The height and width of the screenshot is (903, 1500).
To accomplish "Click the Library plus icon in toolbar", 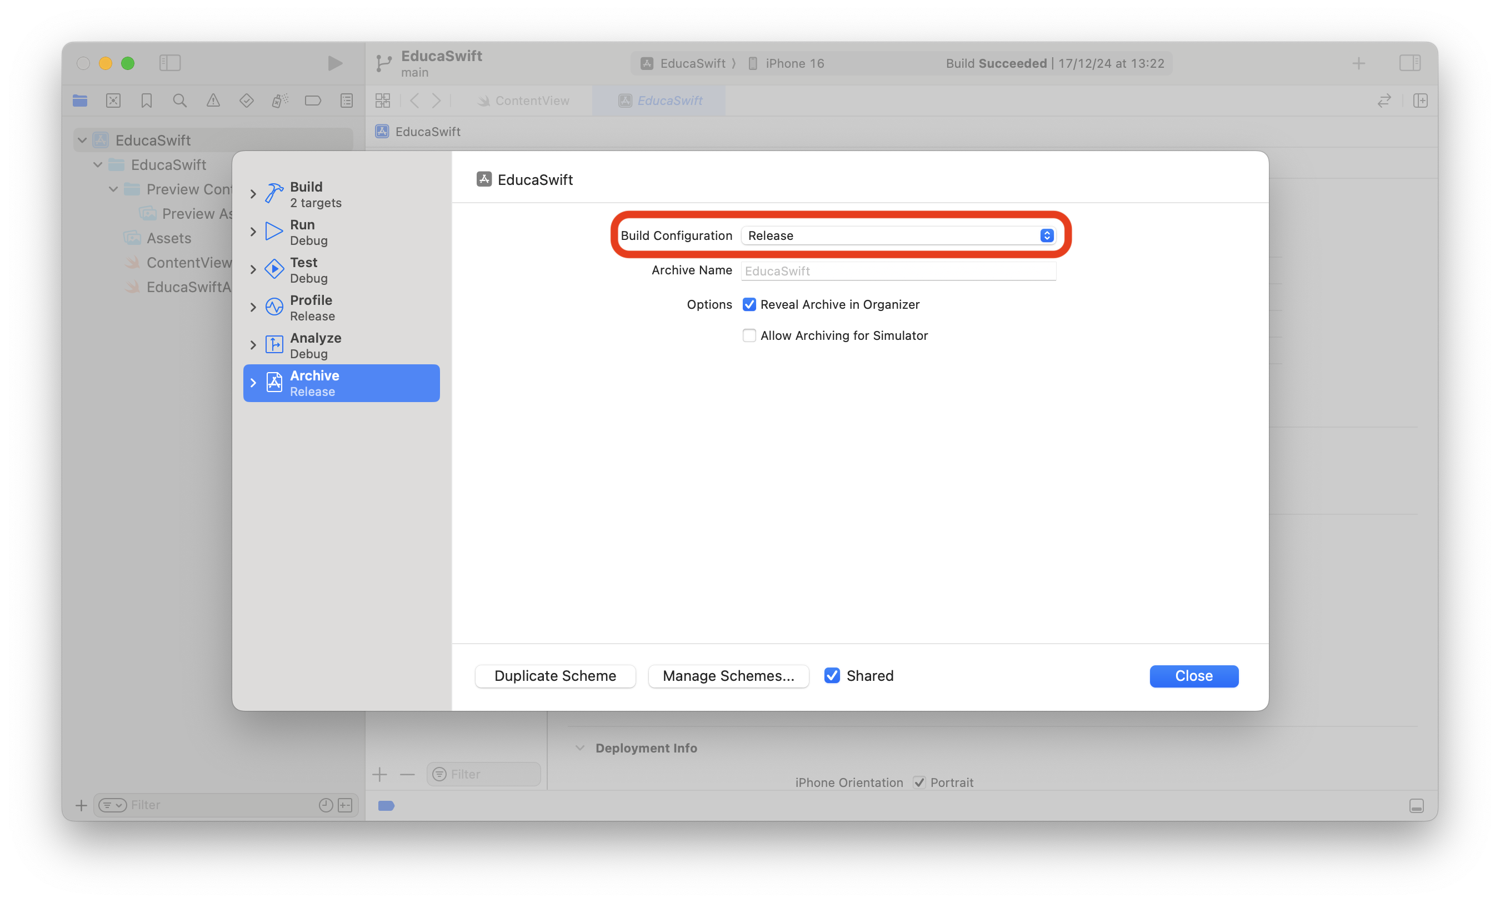I will tap(1358, 63).
